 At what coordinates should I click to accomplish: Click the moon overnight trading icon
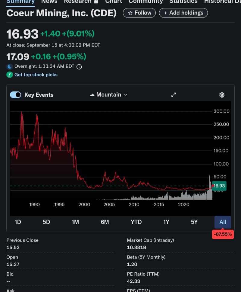tap(10, 66)
